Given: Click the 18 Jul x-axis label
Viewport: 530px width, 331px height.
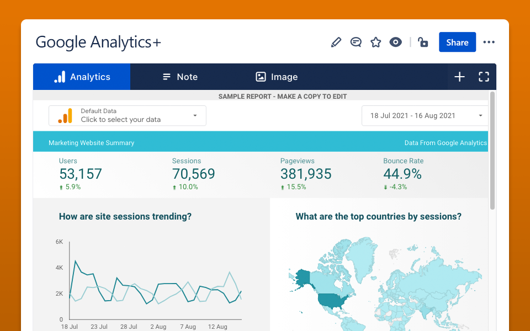Looking at the screenshot, I should [70, 327].
